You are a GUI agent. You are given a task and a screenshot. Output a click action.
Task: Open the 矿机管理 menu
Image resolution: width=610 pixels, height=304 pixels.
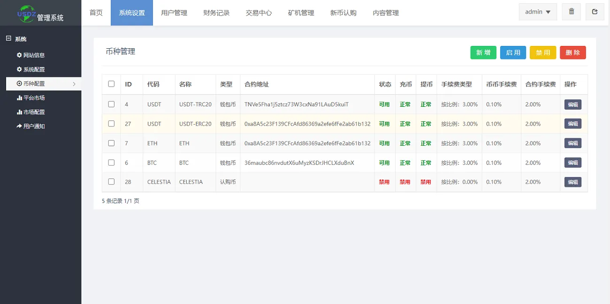(301, 13)
